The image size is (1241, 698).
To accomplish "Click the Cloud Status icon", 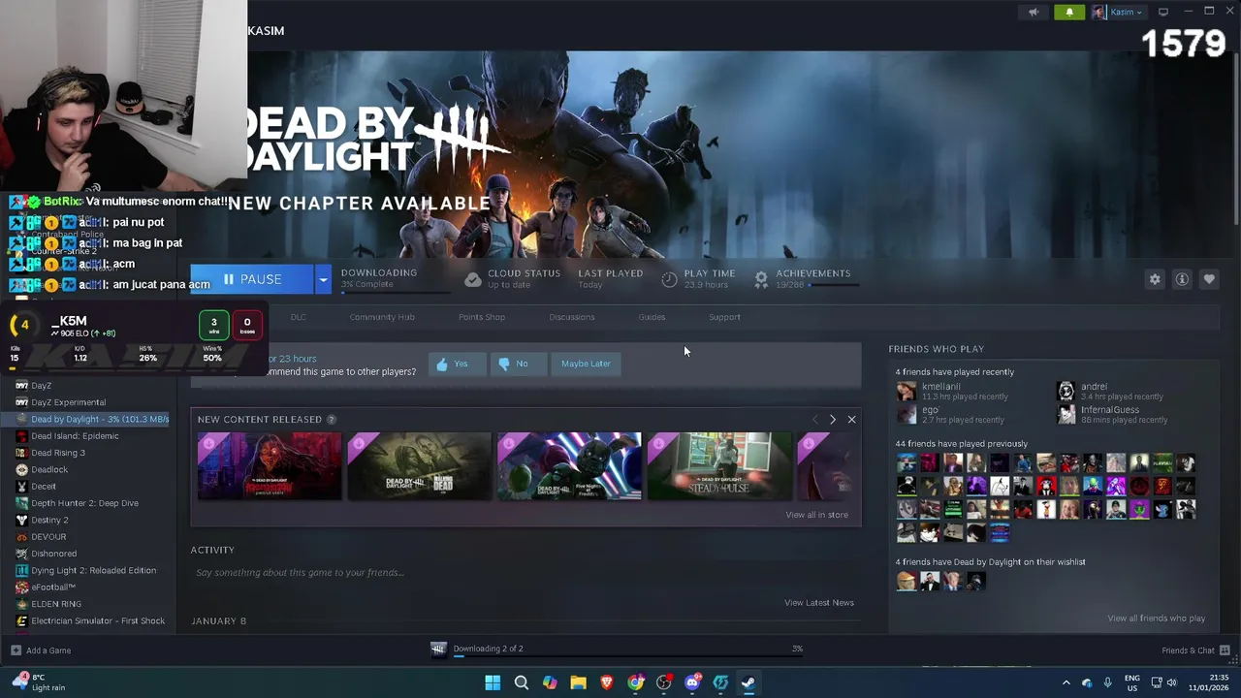I will pyautogui.click(x=472, y=279).
